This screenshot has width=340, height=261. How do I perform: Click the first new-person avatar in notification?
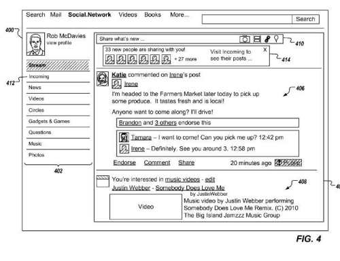coord(110,59)
